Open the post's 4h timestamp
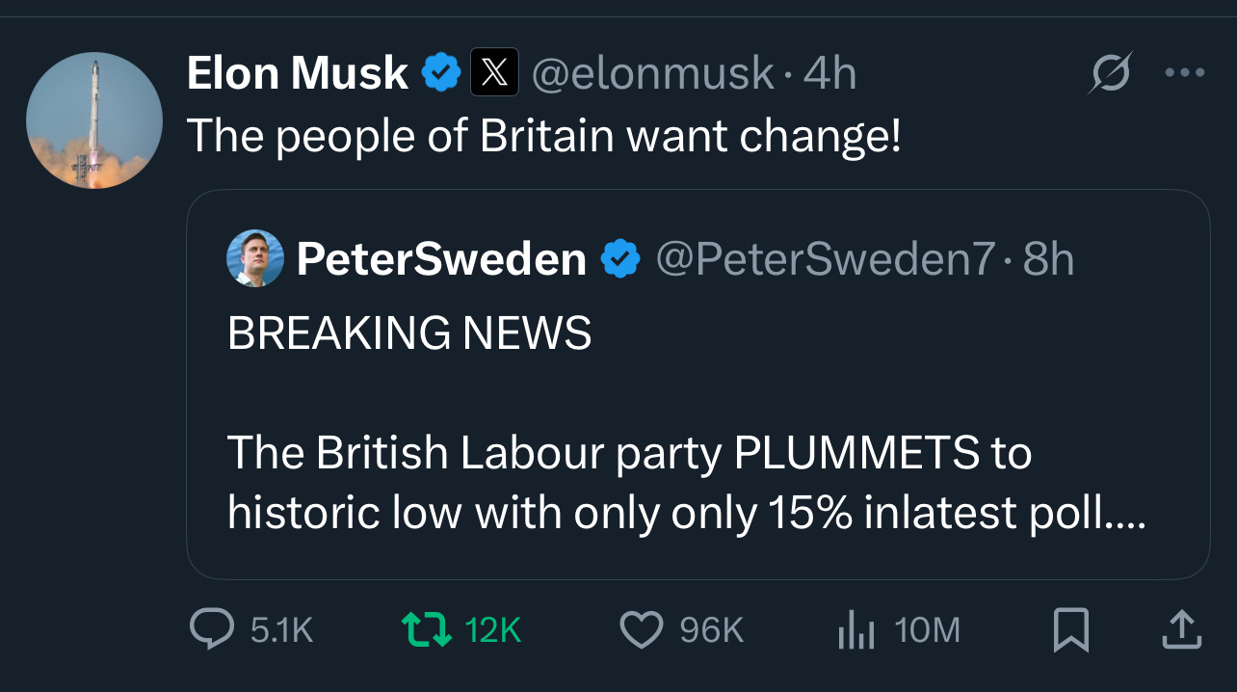The width and height of the screenshot is (1237, 692). point(830,73)
